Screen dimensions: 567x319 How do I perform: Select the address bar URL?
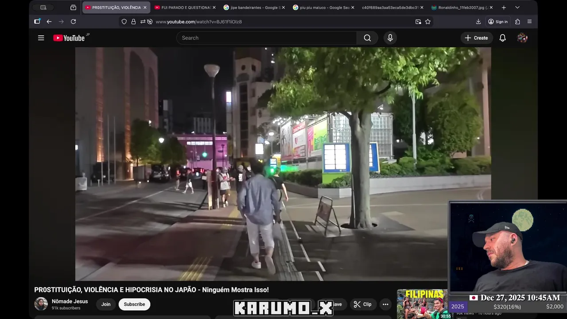tap(198, 22)
